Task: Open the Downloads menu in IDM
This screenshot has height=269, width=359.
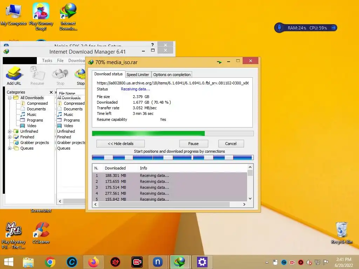Action: [x=76, y=60]
